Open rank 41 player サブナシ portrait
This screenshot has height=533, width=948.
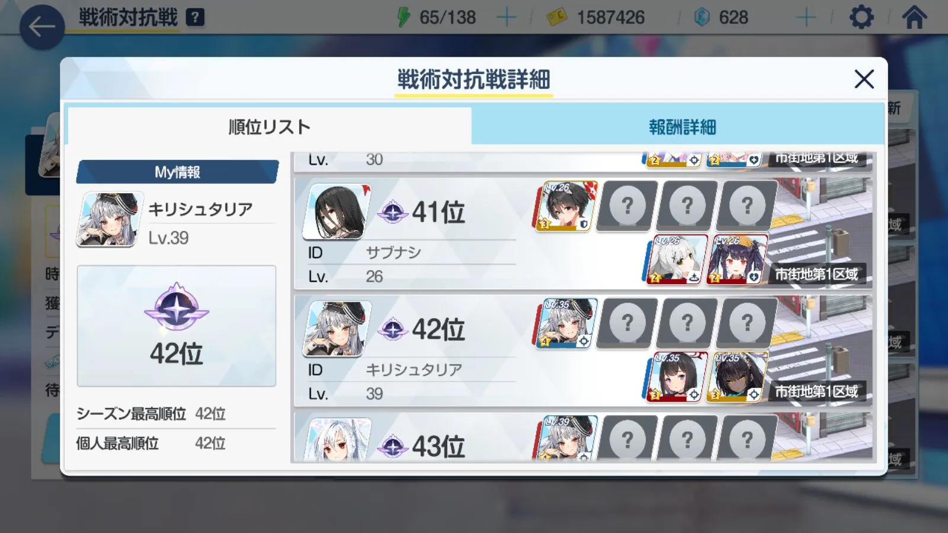(x=337, y=211)
